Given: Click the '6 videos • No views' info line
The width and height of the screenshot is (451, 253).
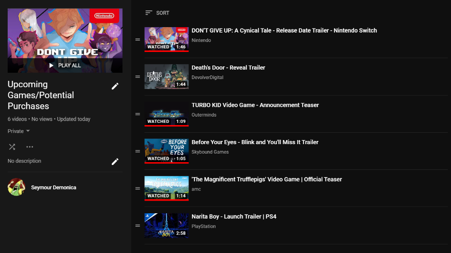Looking at the screenshot, I should point(49,119).
